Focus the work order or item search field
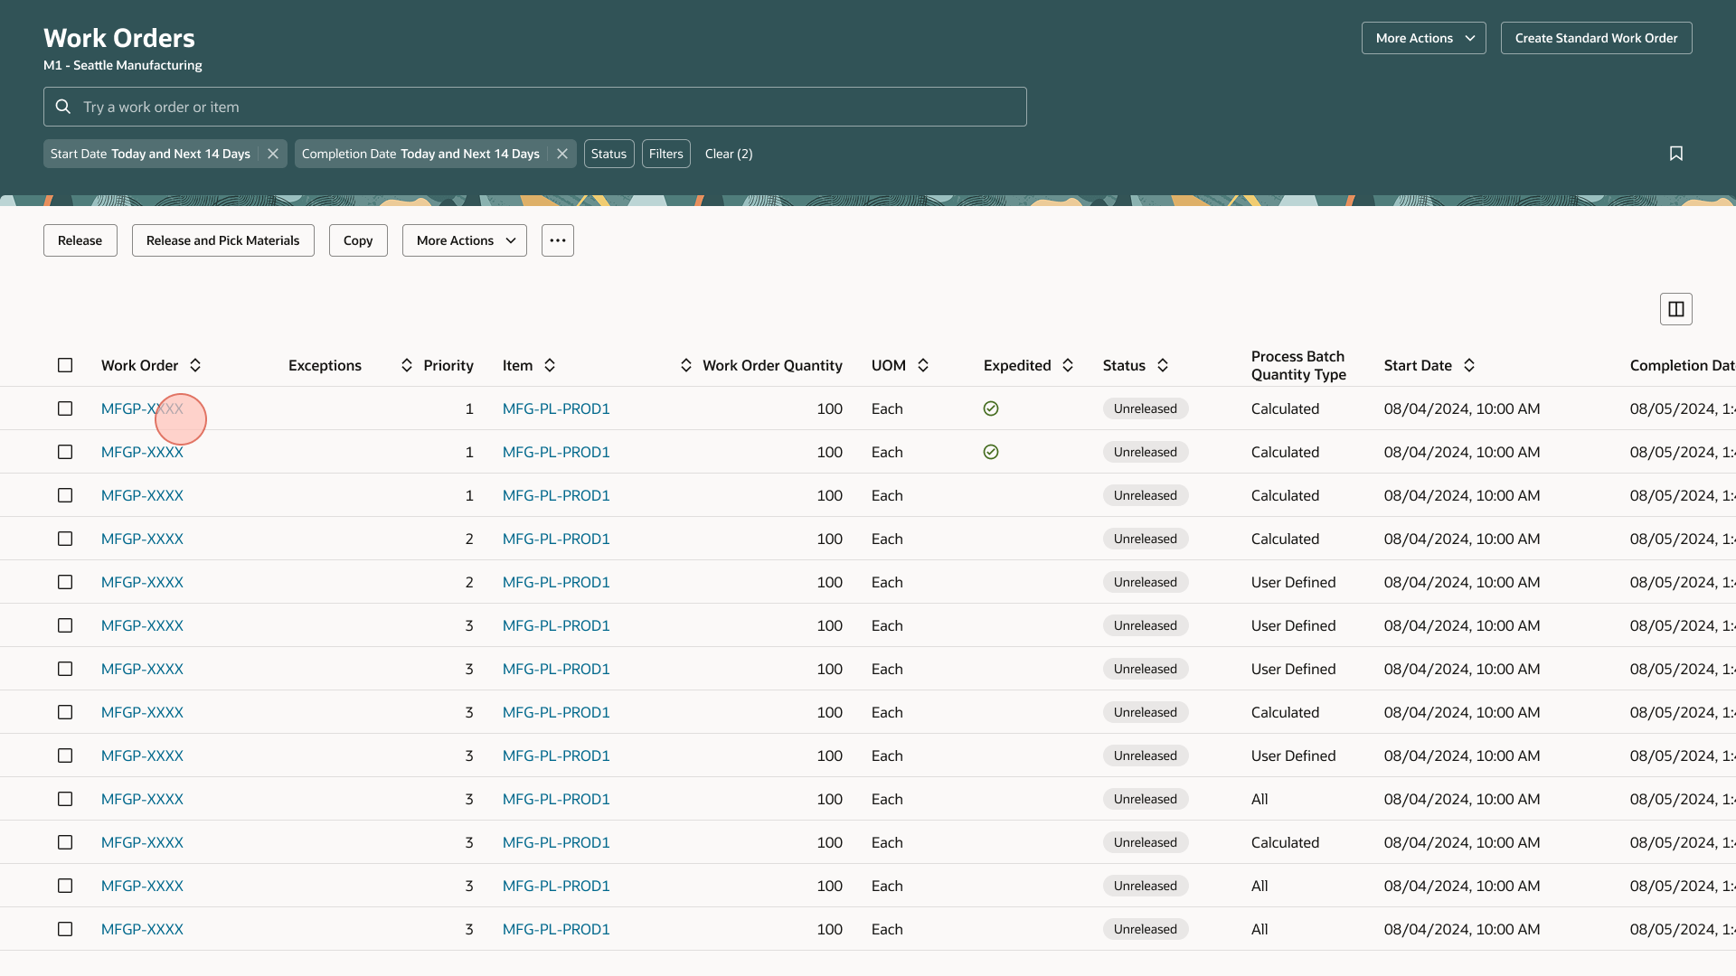 coord(535,107)
